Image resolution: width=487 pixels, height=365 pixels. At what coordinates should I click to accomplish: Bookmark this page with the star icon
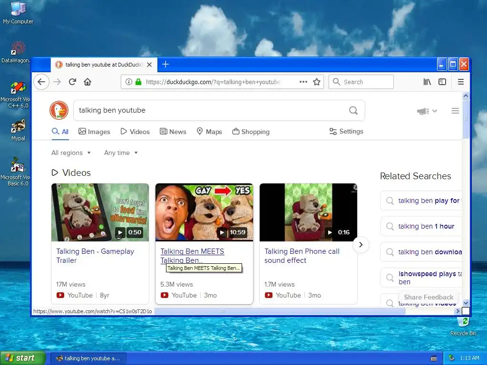(316, 82)
